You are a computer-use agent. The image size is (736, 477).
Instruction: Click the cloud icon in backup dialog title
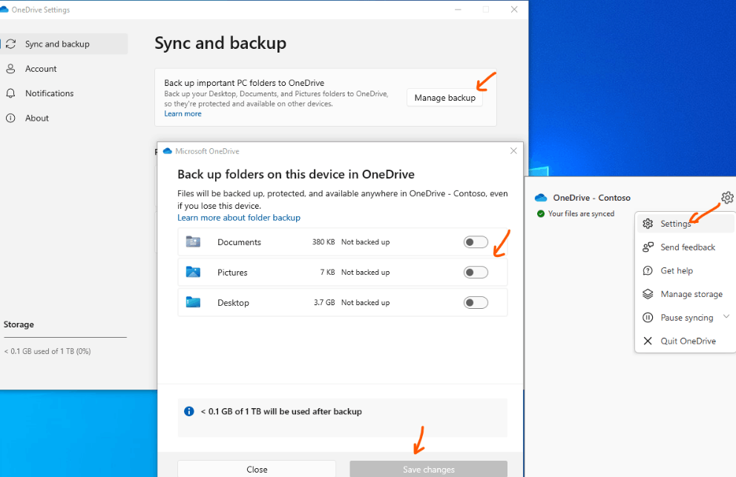tap(167, 151)
